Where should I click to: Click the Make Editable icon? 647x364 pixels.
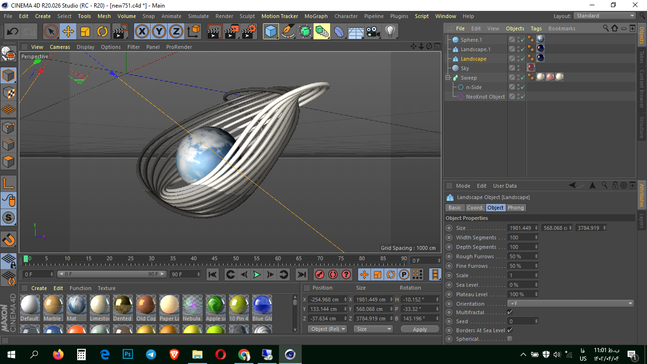coord(9,55)
